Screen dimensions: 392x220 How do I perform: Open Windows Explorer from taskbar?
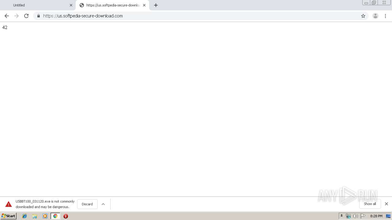coord(35,216)
